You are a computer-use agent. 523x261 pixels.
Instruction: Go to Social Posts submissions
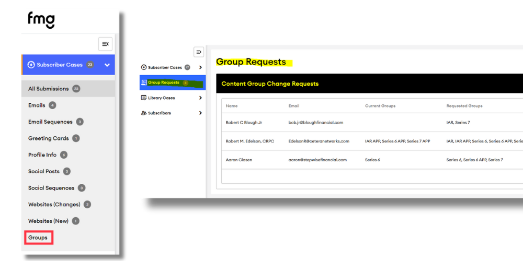coord(44,171)
